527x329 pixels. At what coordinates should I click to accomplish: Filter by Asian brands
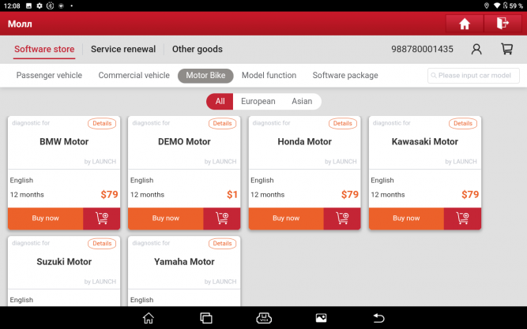[302, 102]
